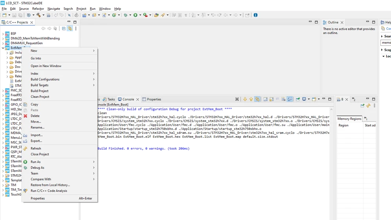Viewport: 391px width, 220px height.
Task: Collapse the ExtMem_Boot project node
Action: [x=3, y=48]
